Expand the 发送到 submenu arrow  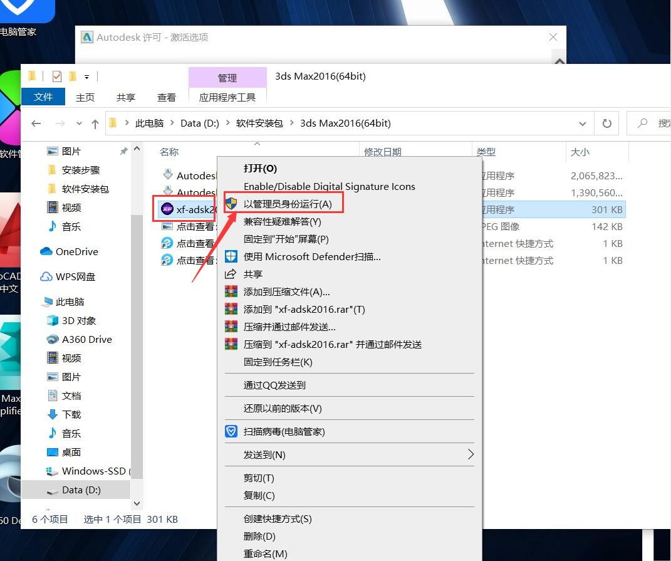(x=471, y=454)
